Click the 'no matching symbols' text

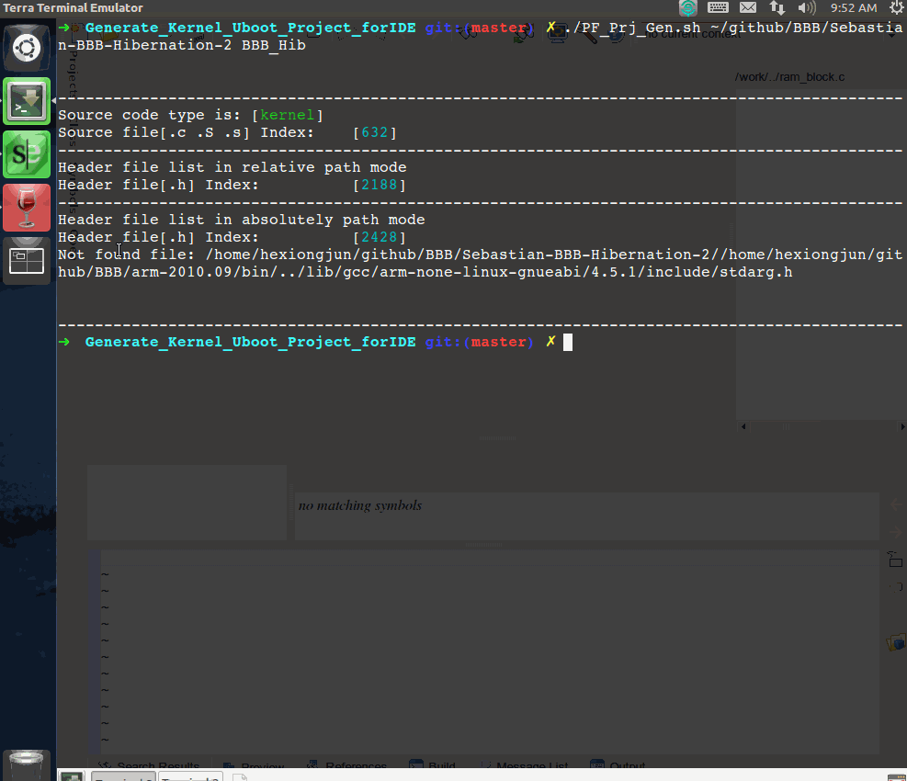(x=360, y=505)
